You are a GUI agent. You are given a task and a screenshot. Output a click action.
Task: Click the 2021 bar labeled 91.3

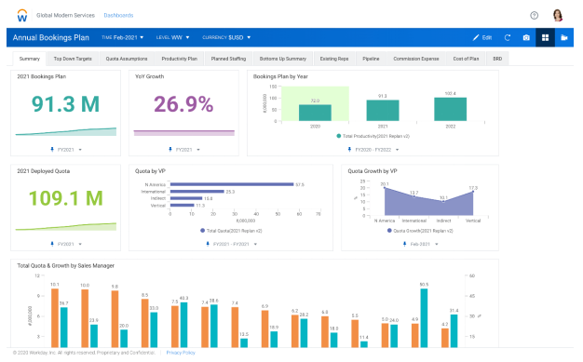point(383,111)
